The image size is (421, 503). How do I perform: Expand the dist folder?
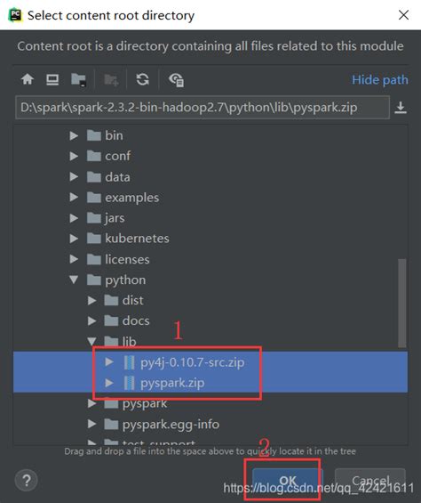tap(91, 301)
